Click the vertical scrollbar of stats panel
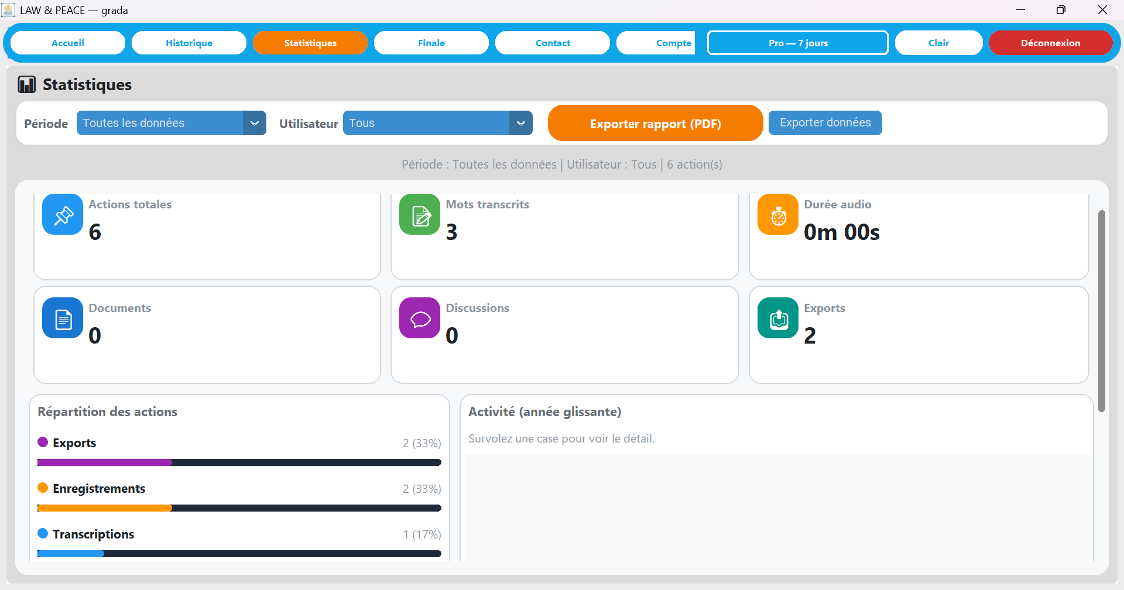The image size is (1124, 590). (x=1102, y=311)
